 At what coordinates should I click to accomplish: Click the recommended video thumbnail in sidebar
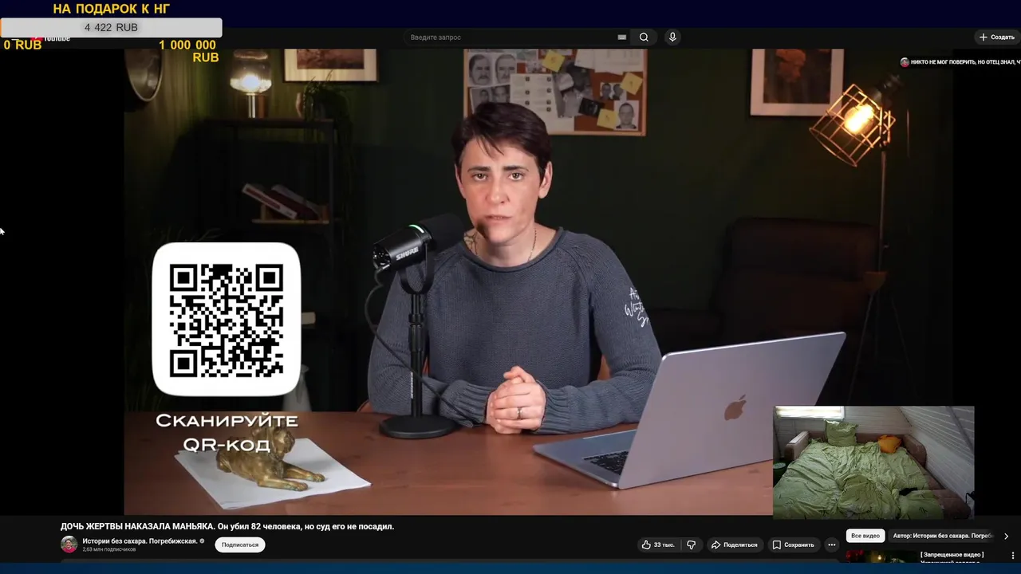881,556
